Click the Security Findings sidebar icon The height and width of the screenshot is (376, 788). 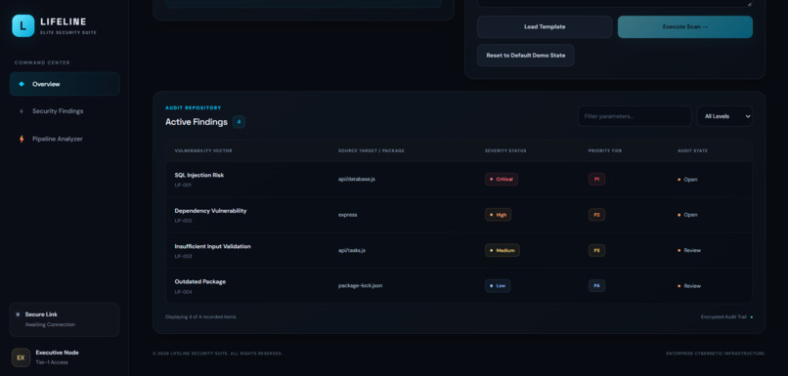22,111
